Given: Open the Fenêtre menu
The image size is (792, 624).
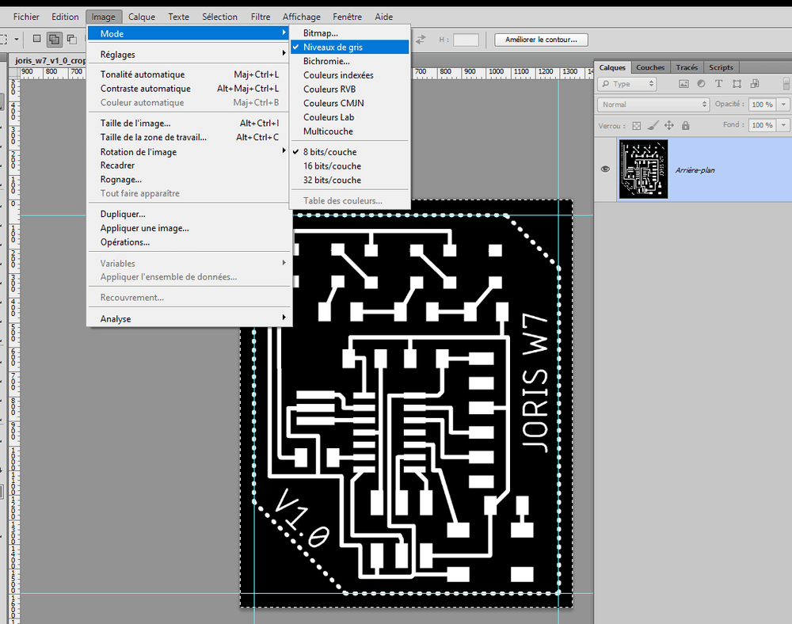Looking at the screenshot, I should click(x=348, y=17).
